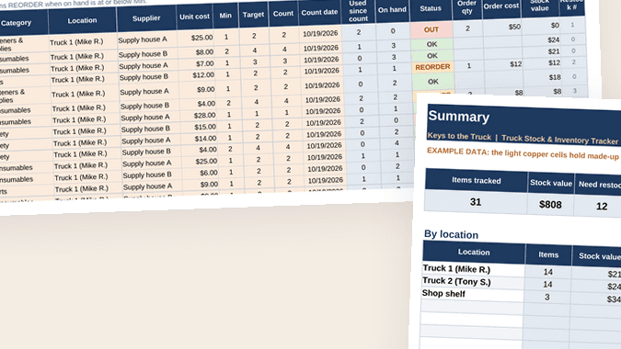Screen dimensions: 621x349
Task: Click the $8.00 unit cost cell
Action: coord(196,51)
